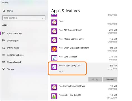132x101 pixels.
Task: Click the Neat Sync Manager icon
Action: coord(54,58)
